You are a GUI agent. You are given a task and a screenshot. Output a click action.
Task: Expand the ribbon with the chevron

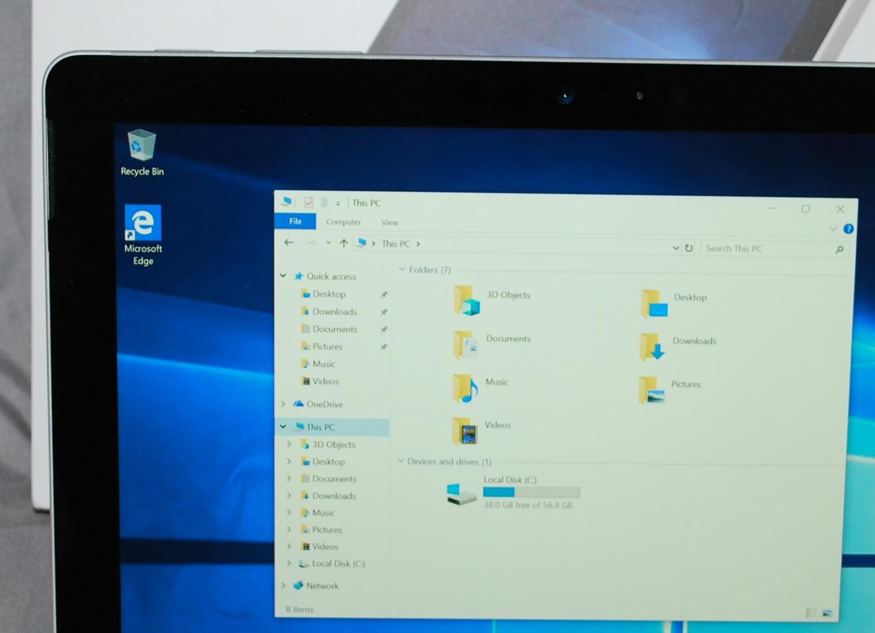[x=832, y=228]
